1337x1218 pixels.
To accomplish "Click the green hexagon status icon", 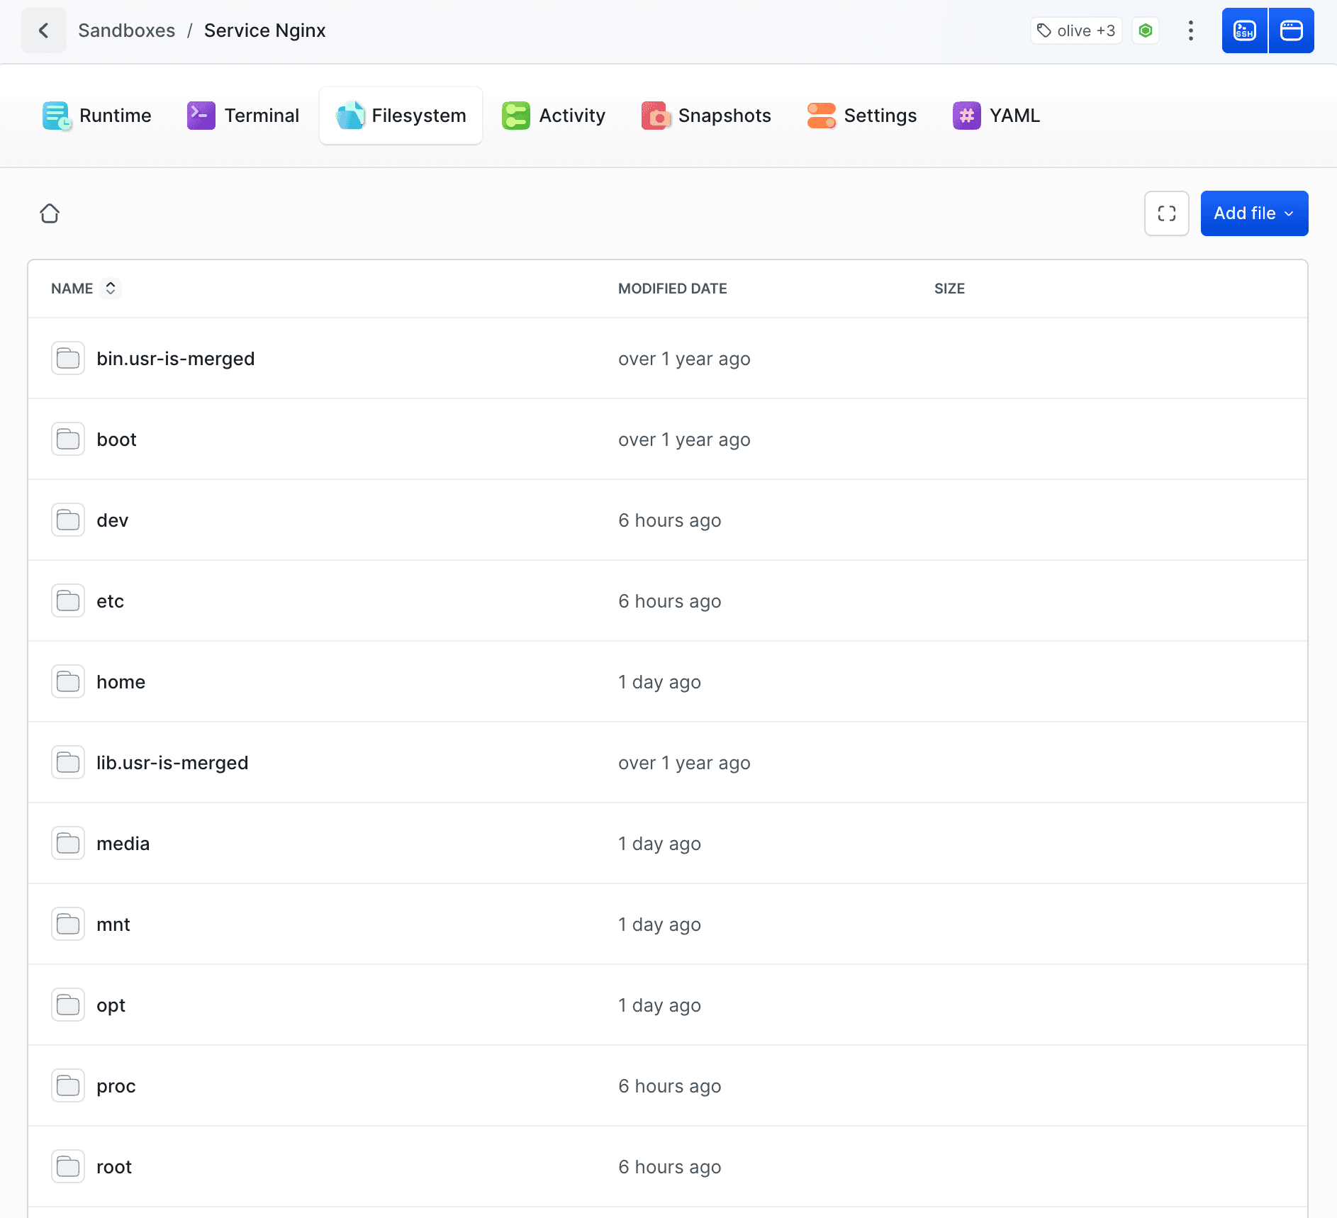I will click(1146, 30).
